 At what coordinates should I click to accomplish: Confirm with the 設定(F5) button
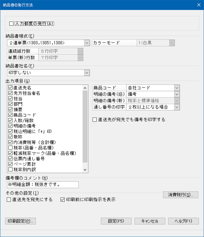point(116,221)
